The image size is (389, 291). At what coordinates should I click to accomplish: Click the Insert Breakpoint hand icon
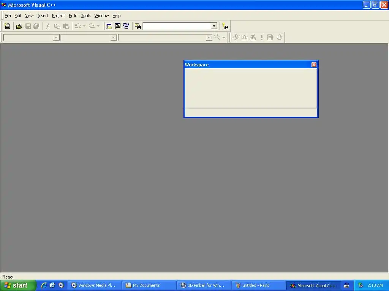pos(279,38)
